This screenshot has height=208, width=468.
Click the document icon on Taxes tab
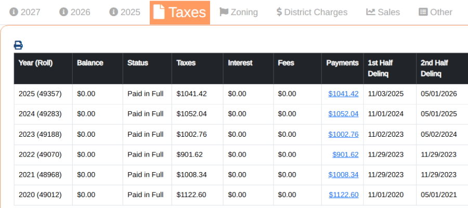(x=159, y=12)
